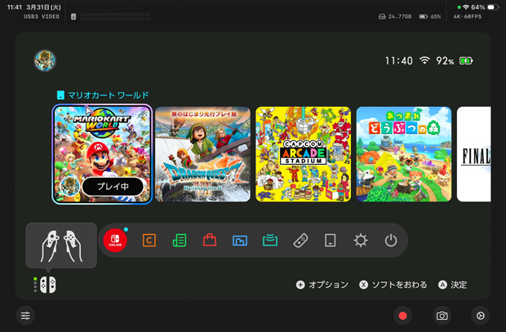Take a screenshot with the camera button
The width and height of the screenshot is (506, 332).
point(442,316)
